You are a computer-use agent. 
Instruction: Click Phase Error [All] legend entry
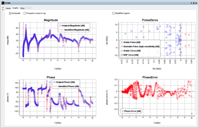click(131, 111)
